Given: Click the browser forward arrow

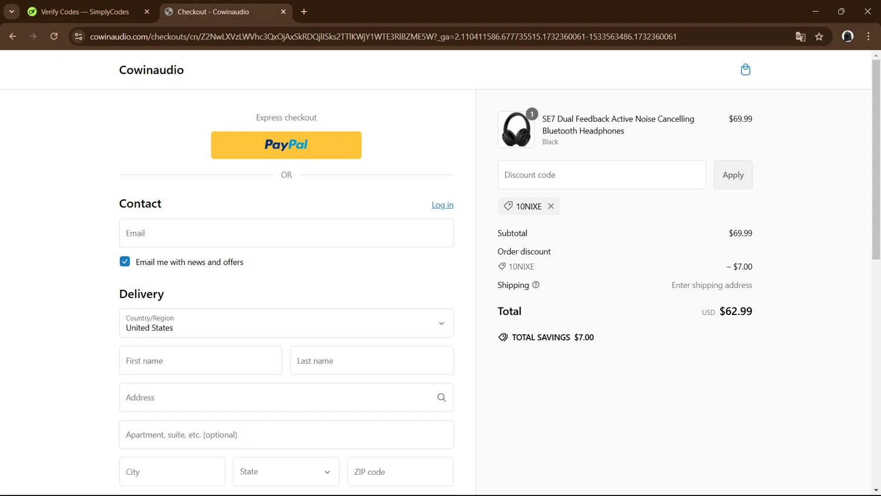Looking at the screenshot, I should [x=33, y=36].
